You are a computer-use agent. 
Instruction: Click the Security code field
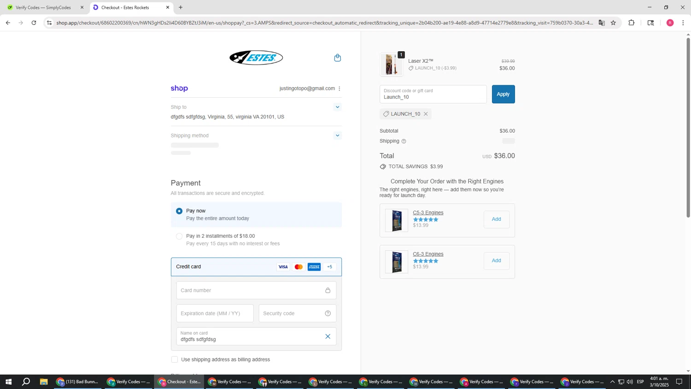[x=297, y=313]
